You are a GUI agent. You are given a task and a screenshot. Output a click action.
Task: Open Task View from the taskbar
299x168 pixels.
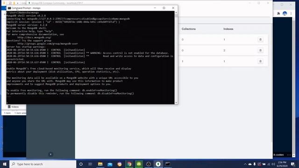tap(90, 164)
